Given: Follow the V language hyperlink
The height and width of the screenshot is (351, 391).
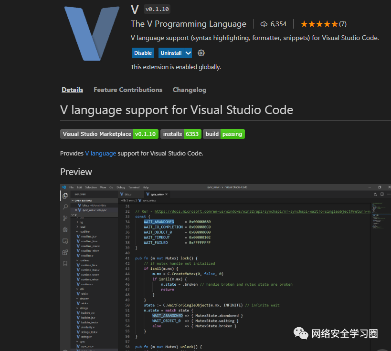Looking at the screenshot, I should (x=100, y=154).
